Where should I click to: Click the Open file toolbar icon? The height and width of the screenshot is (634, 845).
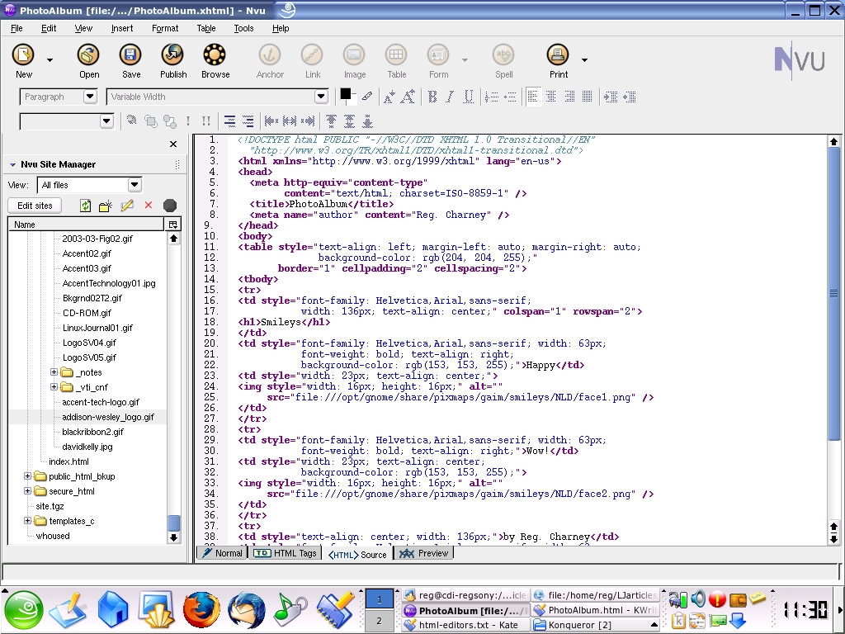[88, 56]
